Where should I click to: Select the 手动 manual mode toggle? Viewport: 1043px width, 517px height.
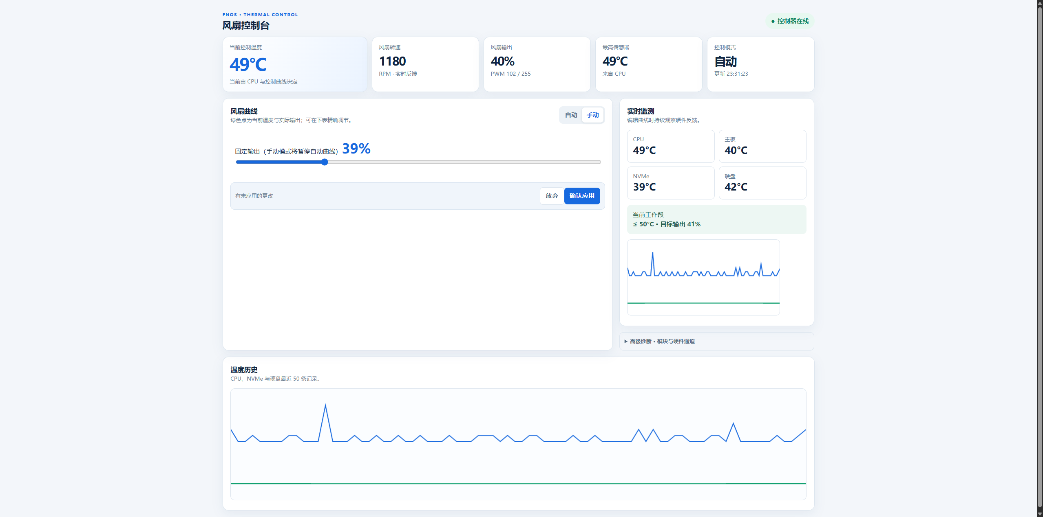(592, 115)
